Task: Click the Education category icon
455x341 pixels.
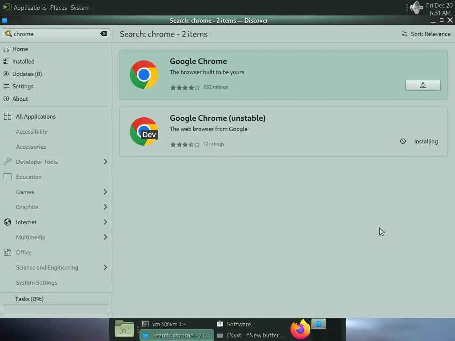Action: [x=8, y=177]
